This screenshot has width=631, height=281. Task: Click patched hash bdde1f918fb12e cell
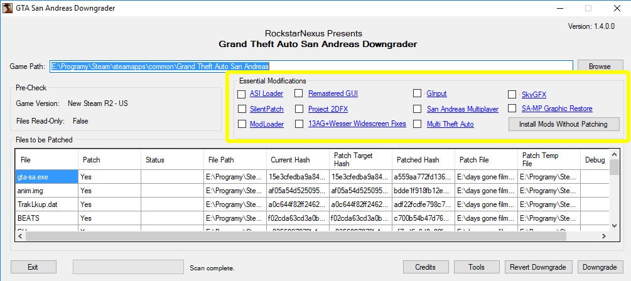pos(423,191)
